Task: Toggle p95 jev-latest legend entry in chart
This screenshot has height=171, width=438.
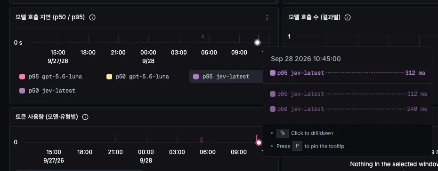Action: click(x=226, y=77)
